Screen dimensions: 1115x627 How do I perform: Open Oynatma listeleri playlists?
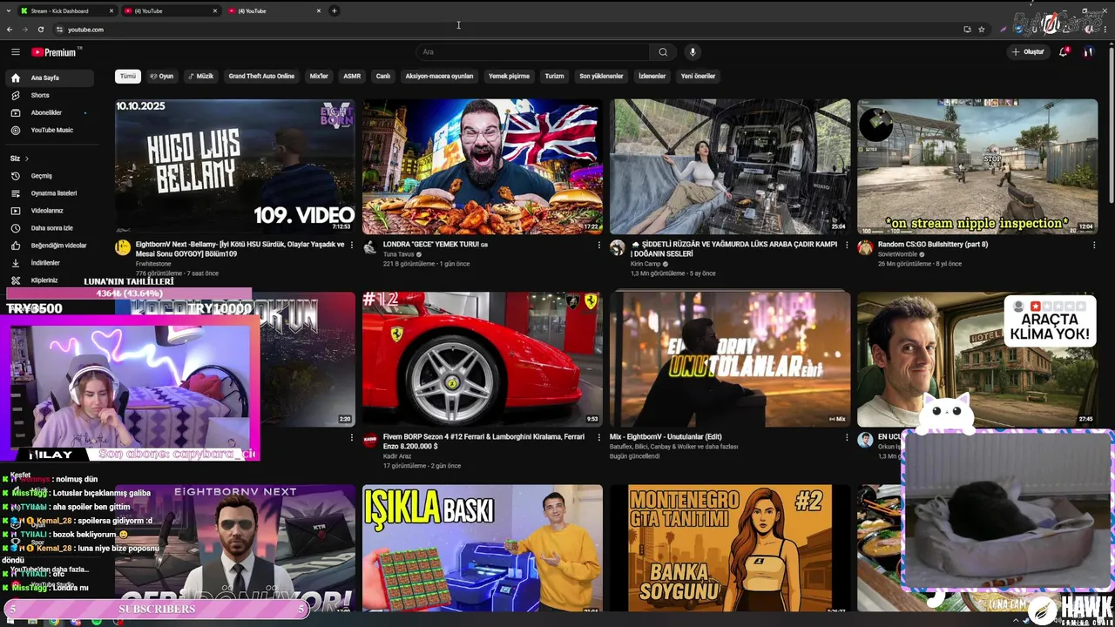click(51, 193)
